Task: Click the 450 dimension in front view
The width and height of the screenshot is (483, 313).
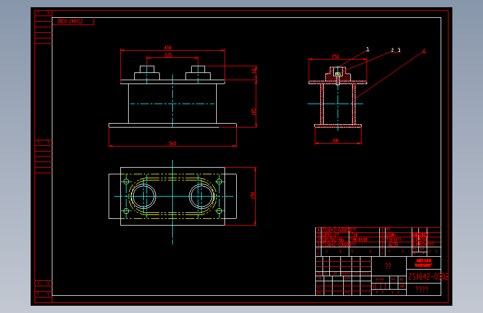Action: [x=168, y=48]
